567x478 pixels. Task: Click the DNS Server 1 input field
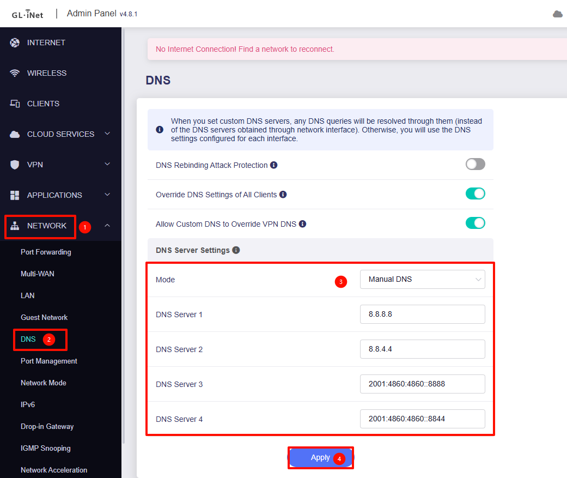(x=422, y=314)
